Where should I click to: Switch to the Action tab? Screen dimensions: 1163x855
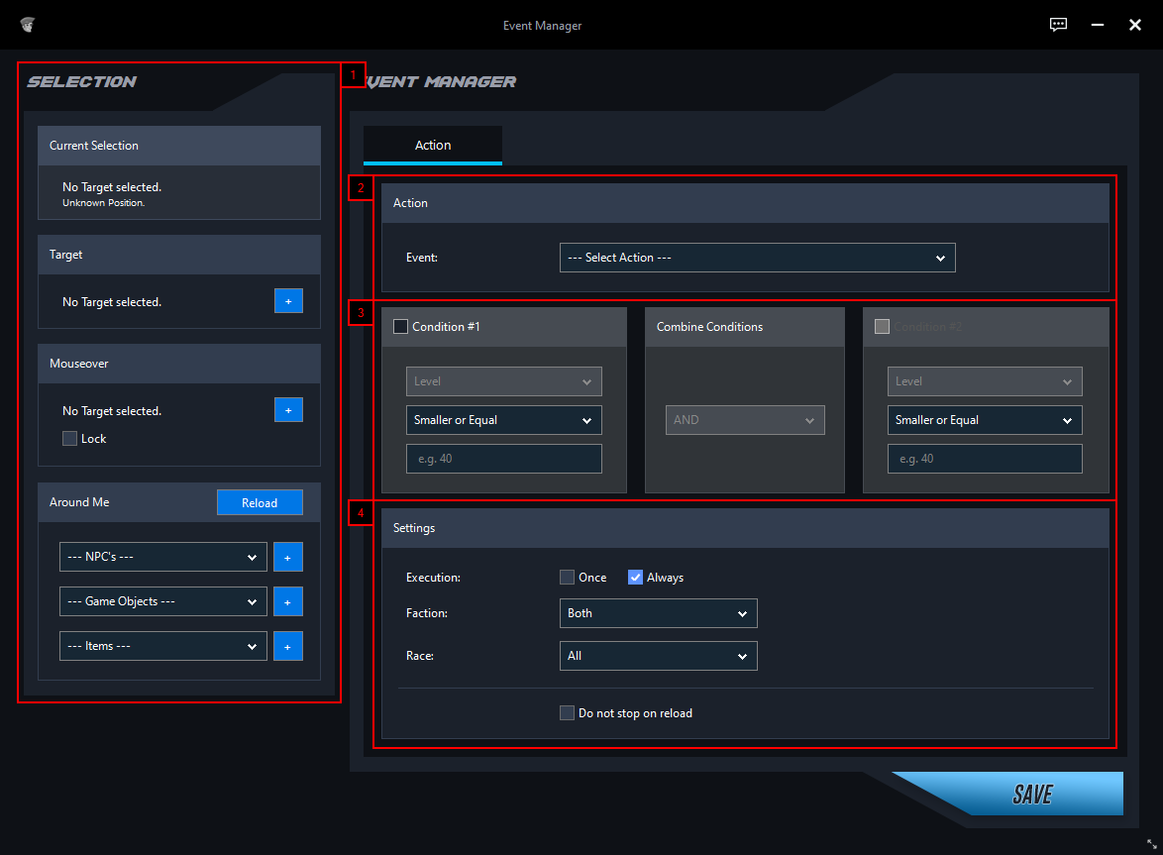pyautogui.click(x=433, y=145)
